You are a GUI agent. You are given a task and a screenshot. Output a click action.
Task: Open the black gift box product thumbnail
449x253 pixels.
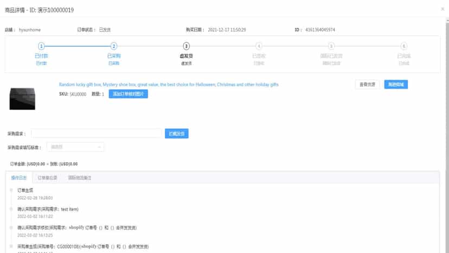pos(22,99)
